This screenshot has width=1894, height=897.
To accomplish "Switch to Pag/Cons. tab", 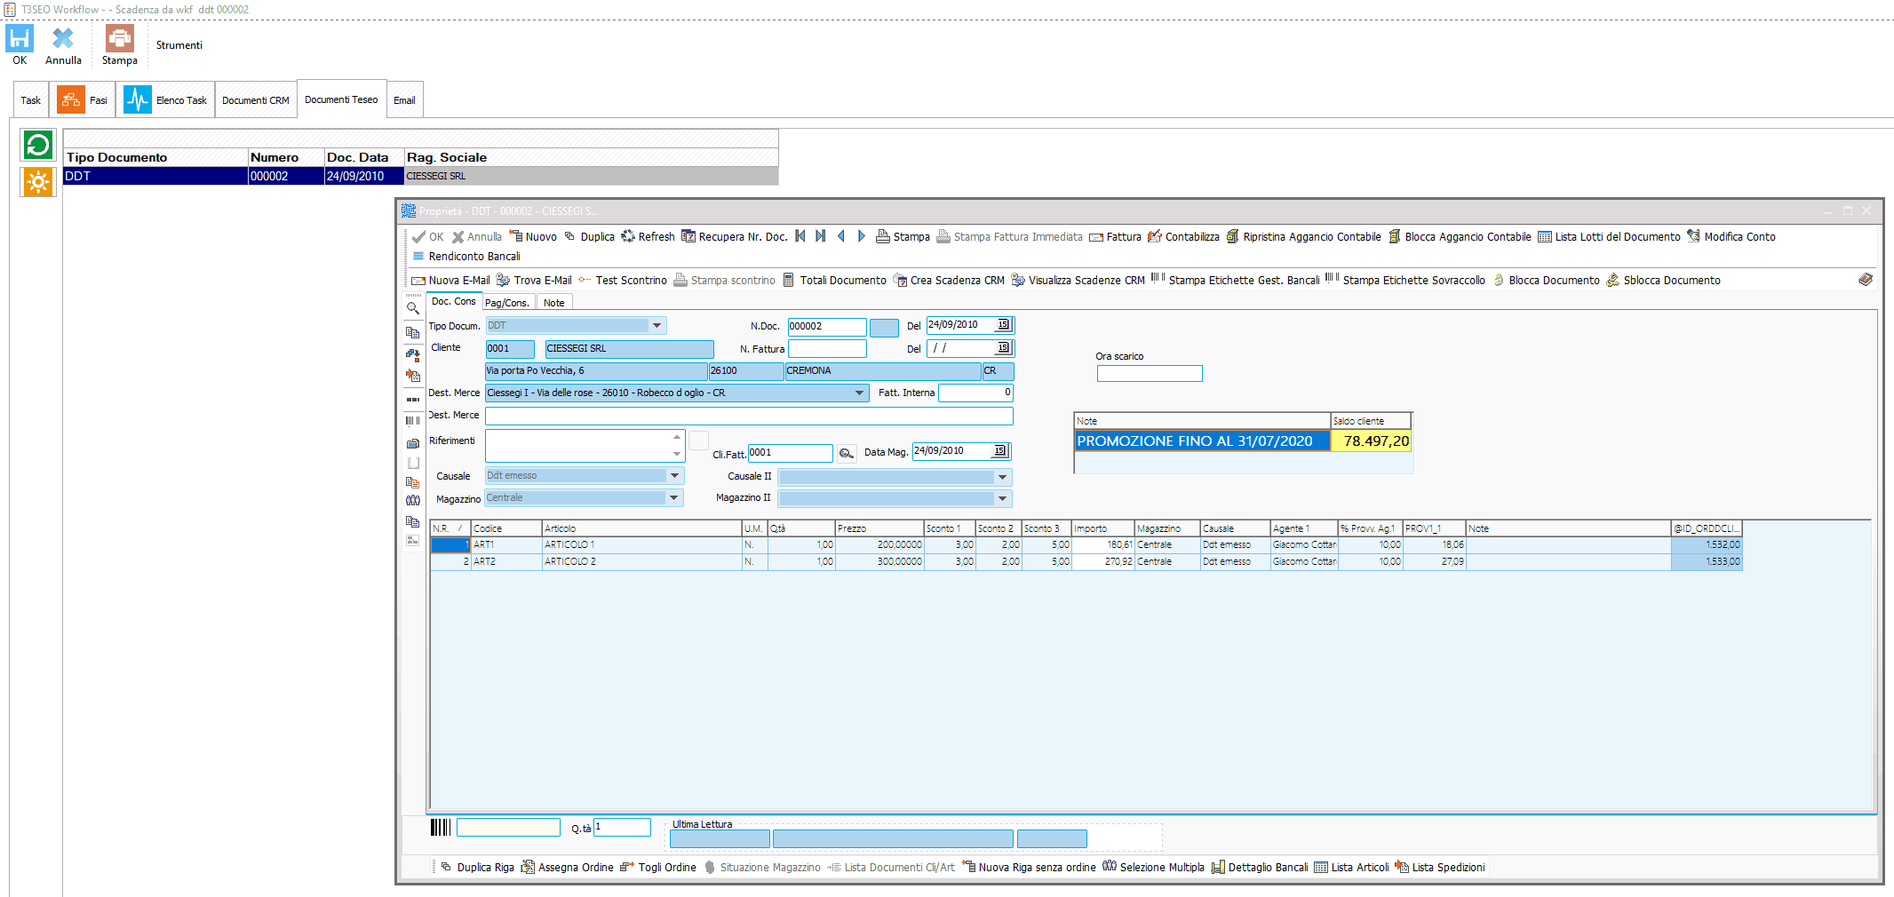I will point(507,303).
